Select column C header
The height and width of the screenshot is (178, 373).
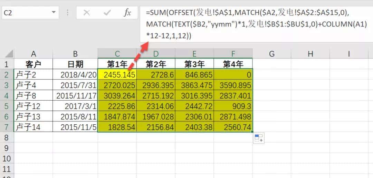coord(117,54)
